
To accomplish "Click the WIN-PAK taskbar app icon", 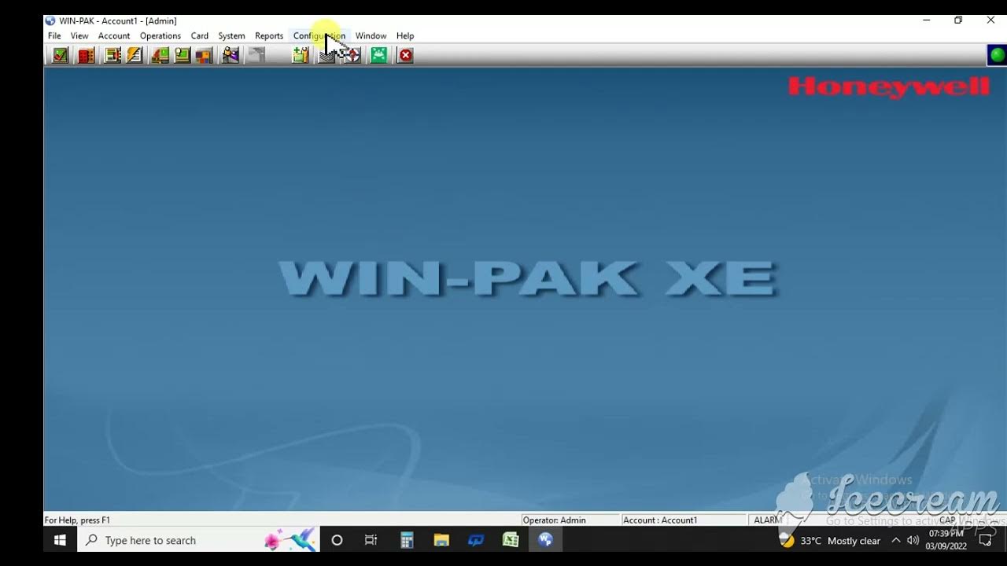I will [x=545, y=540].
